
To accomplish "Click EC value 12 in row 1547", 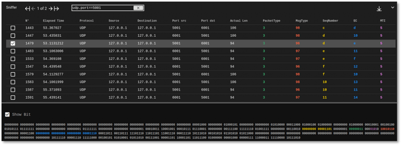I will [356, 67].
